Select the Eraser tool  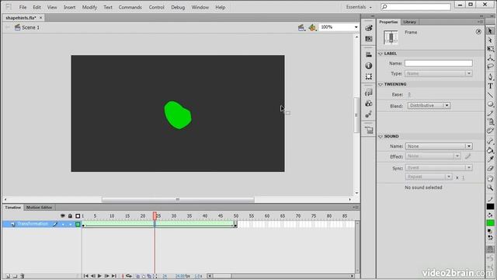pyautogui.click(x=490, y=169)
